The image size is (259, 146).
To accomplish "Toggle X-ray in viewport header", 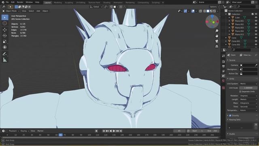I will [200, 11].
